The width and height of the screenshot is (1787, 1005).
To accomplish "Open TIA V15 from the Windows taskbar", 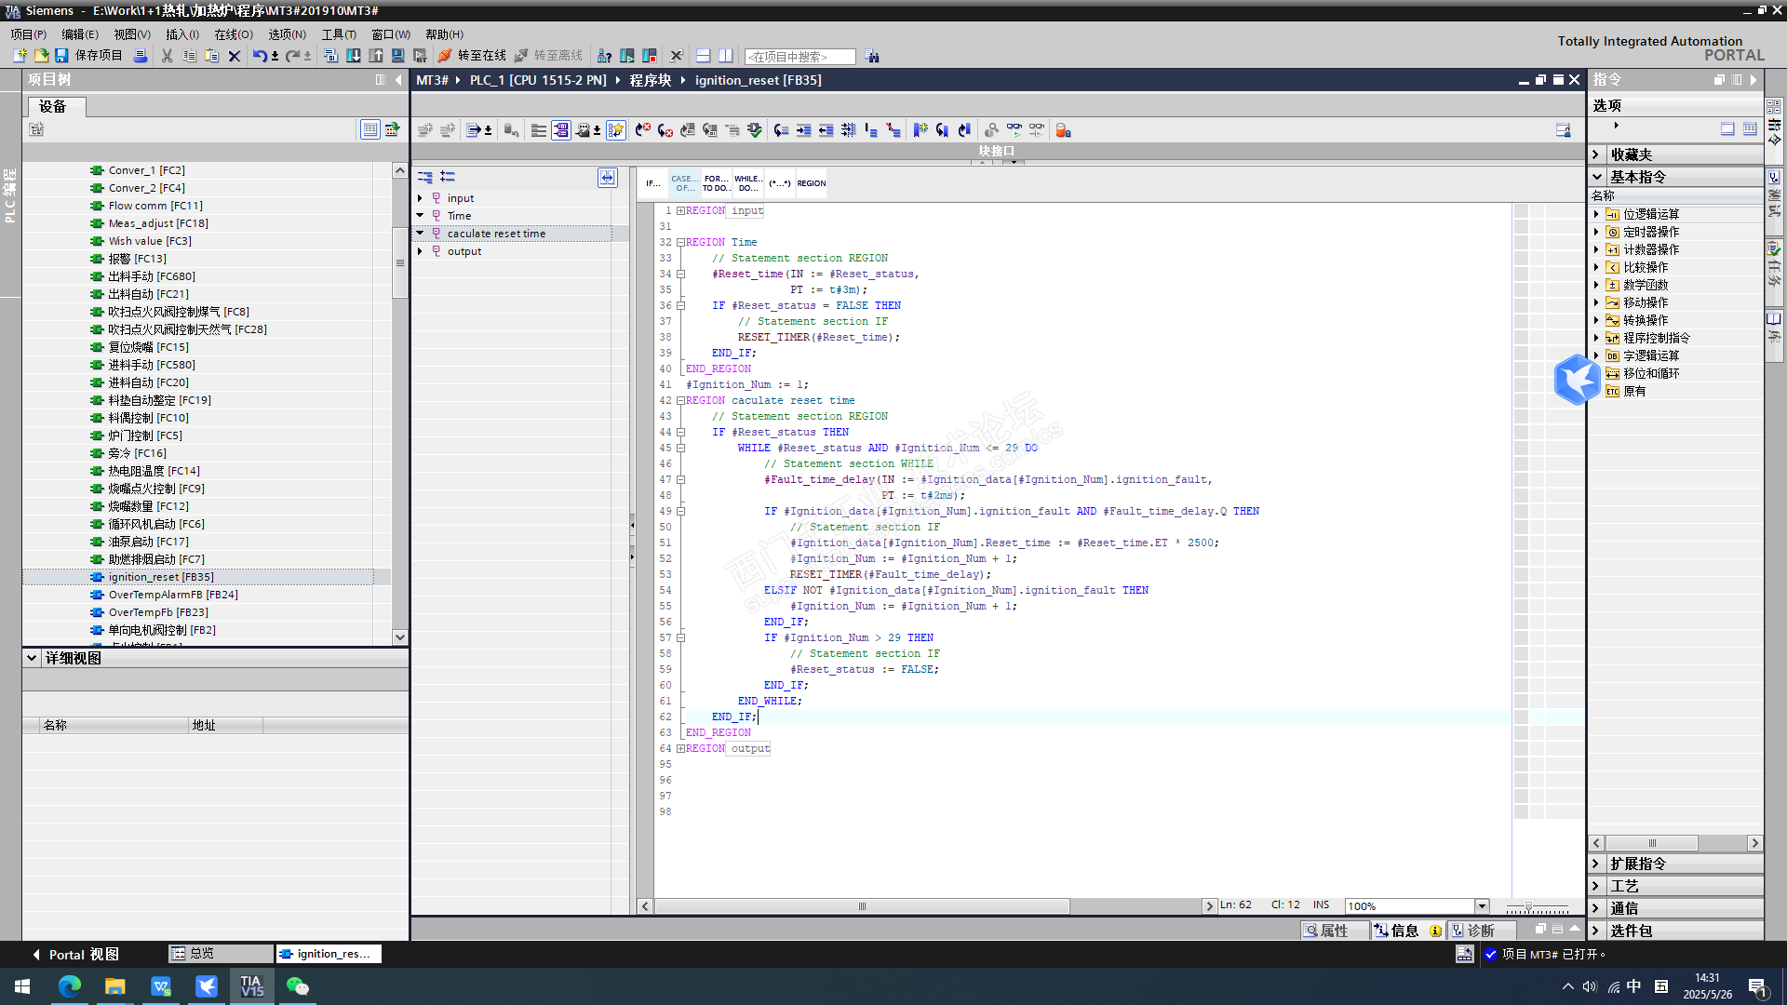I will pyautogui.click(x=251, y=986).
